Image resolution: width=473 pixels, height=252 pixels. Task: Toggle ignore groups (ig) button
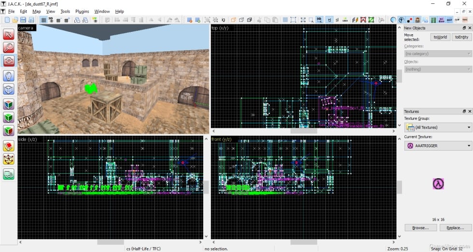click(x=223, y=20)
